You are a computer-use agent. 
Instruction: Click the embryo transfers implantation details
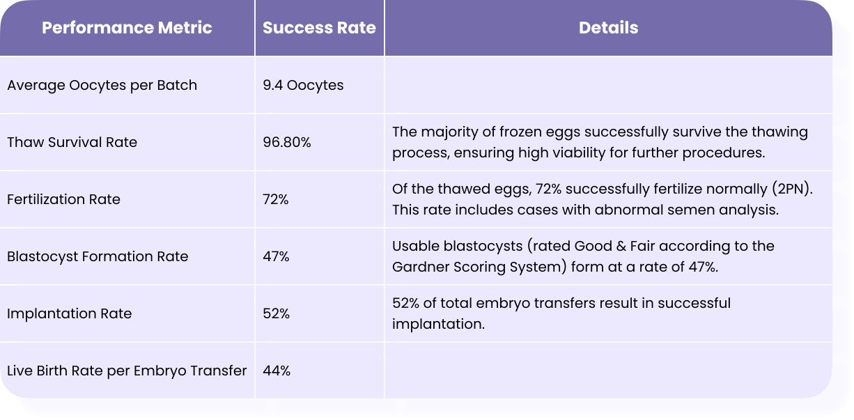[x=561, y=313]
